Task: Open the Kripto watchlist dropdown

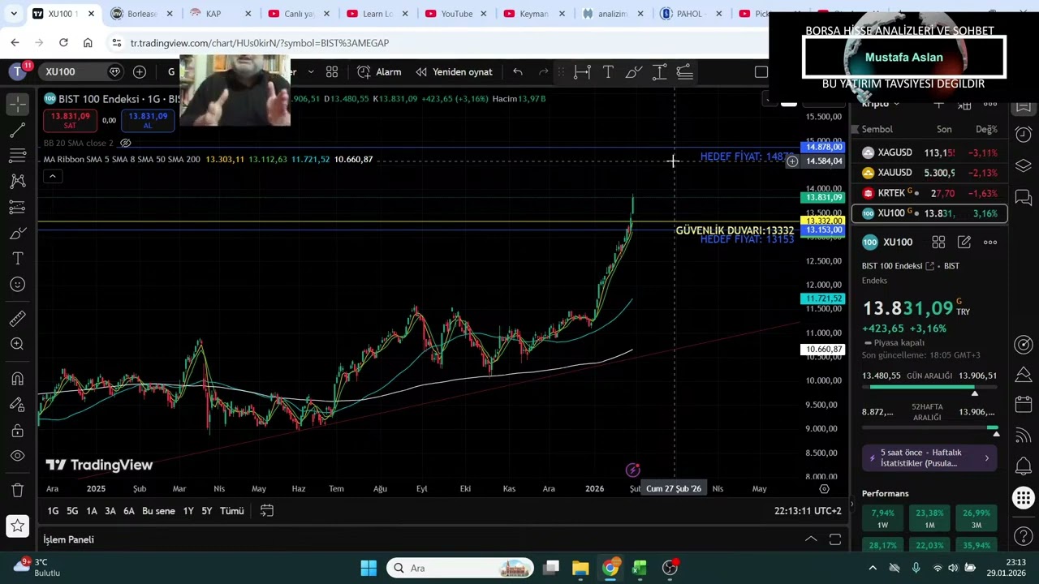Action: point(881,103)
